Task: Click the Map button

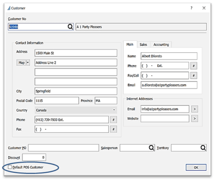Action: pos(21,63)
